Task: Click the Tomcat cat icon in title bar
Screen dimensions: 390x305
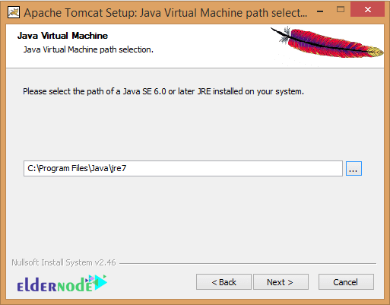Action: coord(13,13)
